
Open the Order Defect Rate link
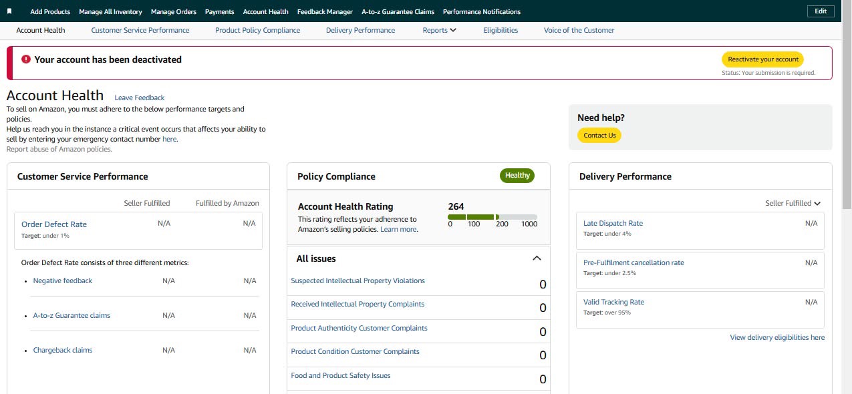(54, 224)
